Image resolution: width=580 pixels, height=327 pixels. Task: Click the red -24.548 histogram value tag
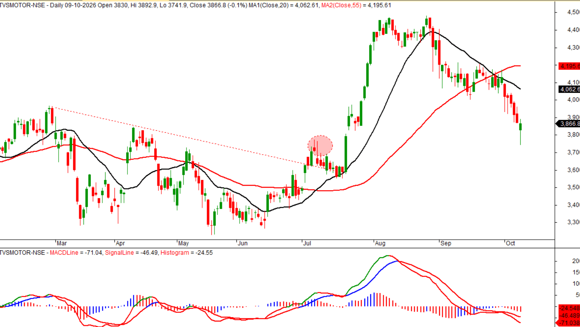[569, 308]
